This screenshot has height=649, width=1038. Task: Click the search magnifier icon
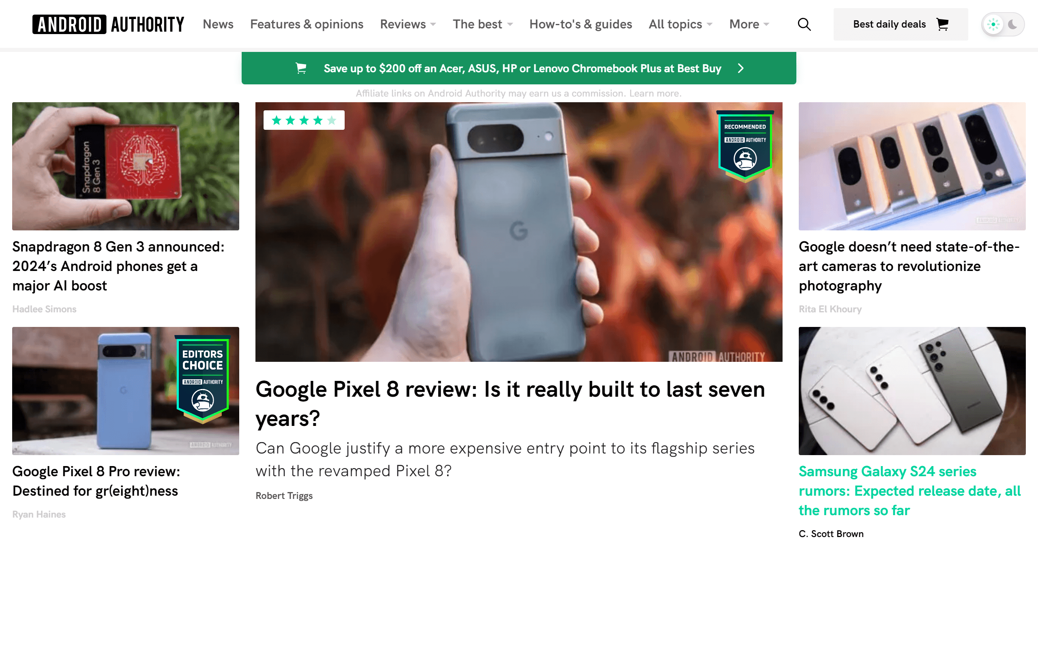[804, 24]
